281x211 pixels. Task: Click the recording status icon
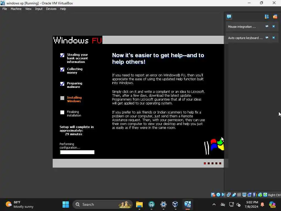[249, 195]
